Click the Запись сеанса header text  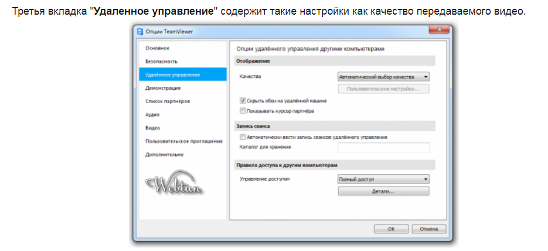[253, 126]
